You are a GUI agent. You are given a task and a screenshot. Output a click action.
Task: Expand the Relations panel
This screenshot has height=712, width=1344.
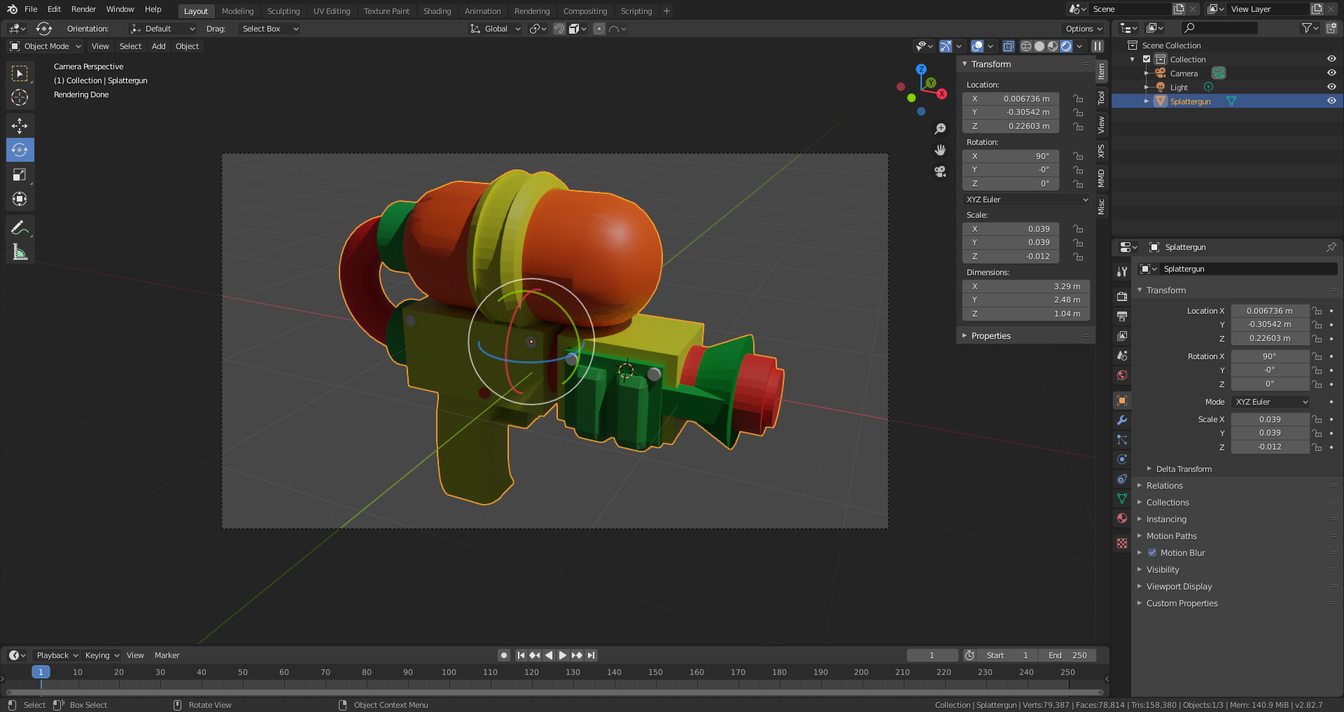coord(1164,485)
